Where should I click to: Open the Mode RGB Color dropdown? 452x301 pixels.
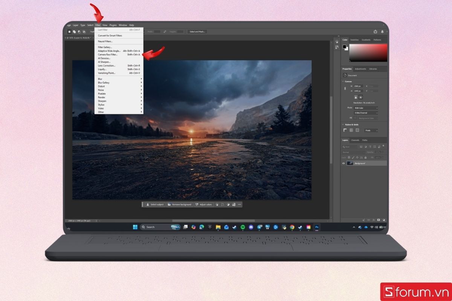[366, 108]
